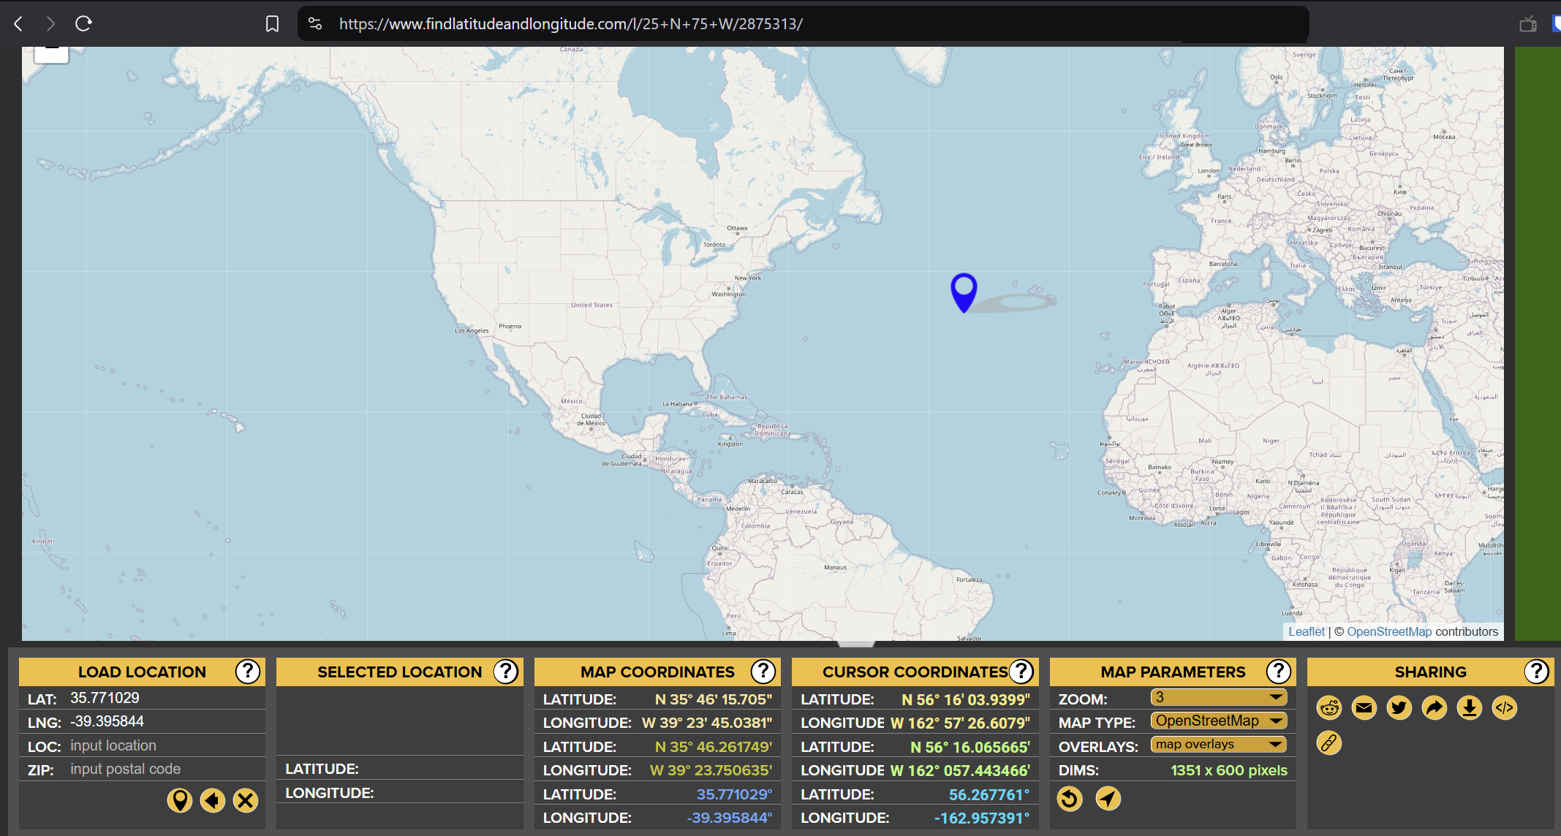
Task: Click the reset map rotate icon
Action: tap(1070, 798)
